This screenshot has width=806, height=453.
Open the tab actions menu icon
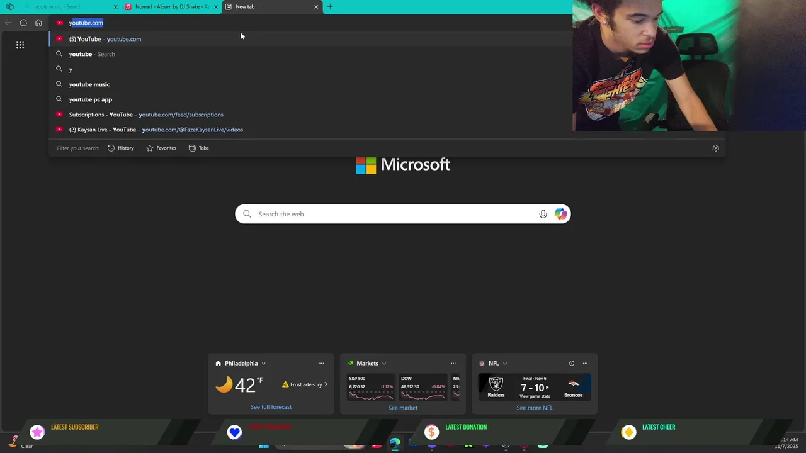pos(10,7)
